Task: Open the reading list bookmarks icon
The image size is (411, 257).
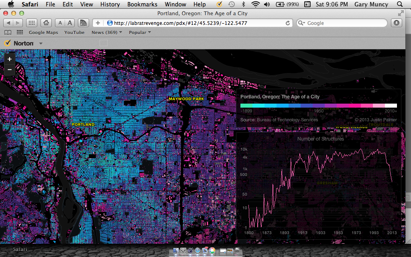Action: (x=7, y=33)
